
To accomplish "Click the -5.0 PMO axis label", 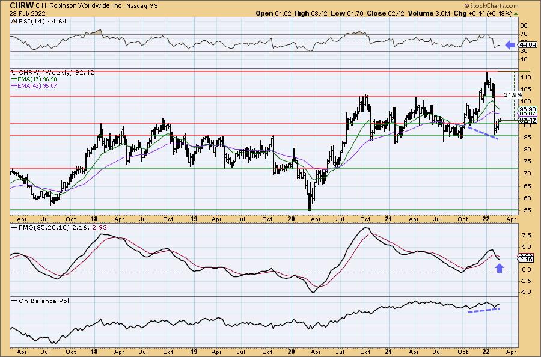I will point(525,292).
